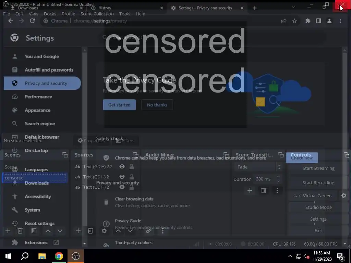This screenshot has width=351, height=263.
Task: Toggle the lock on the bottom Text (GDI+) 2 source
Action: pyautogui.click(x=132, y=187)
